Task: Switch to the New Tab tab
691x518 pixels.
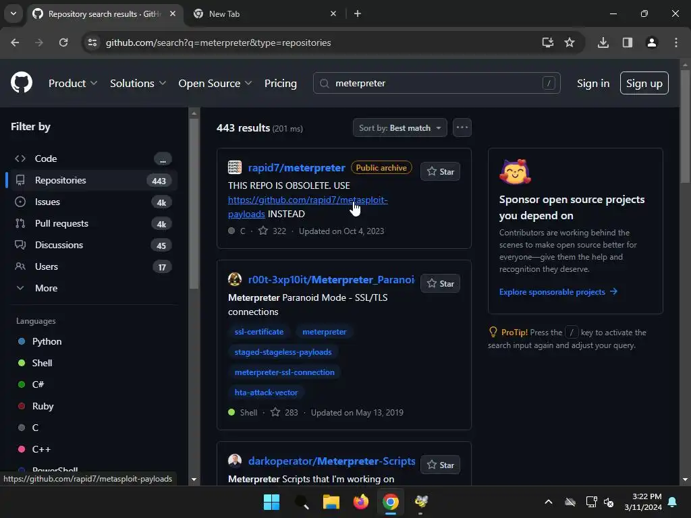Action: [x=265, y=13]
